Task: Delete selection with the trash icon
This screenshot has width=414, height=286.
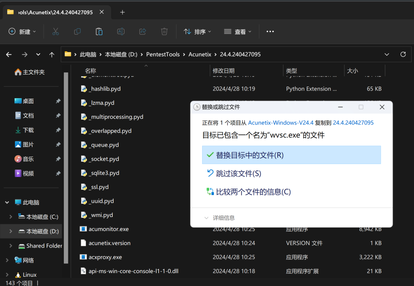Action: 164,31
